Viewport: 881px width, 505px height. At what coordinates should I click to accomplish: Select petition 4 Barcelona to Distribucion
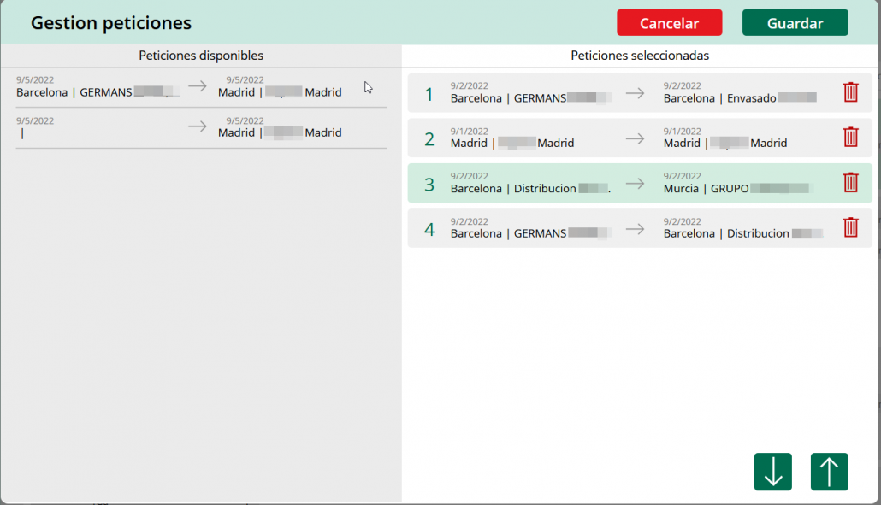(x=624, y=228)
